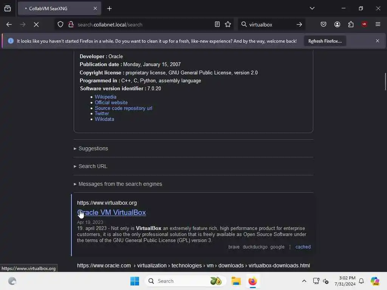The image size is (387, 290).
Task: Click the notification info icon
Action: (x=11, y=41)
